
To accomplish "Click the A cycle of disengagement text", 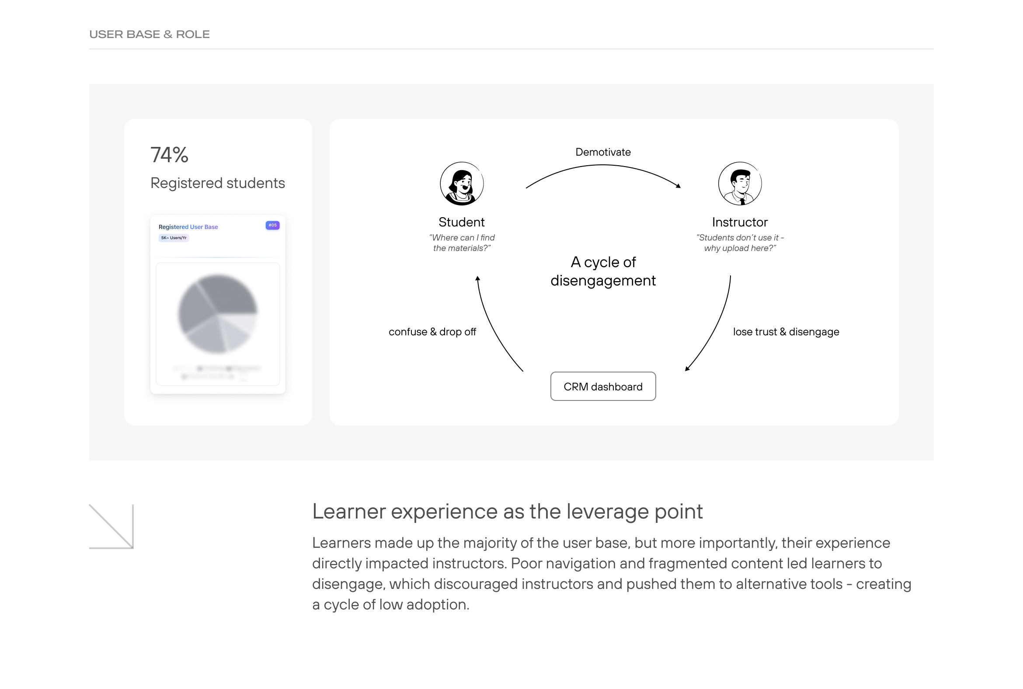I will click(x=603, y=271).
